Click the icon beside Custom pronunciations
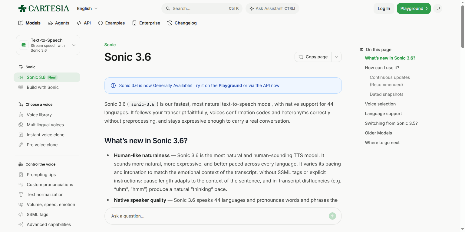 point(21,185)
